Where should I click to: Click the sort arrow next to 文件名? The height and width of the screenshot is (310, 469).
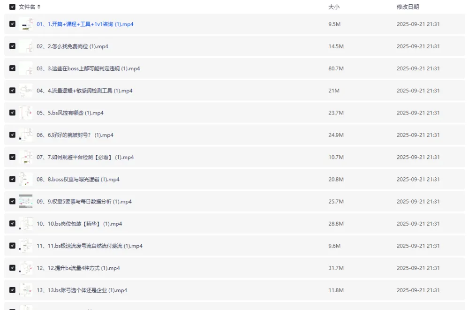pos(39,7)
